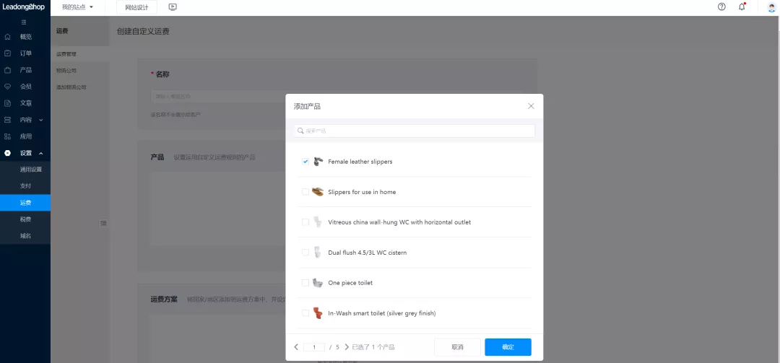Open 运费管理 in the shipping panel
Screen dimensions: 780x363
66,54
